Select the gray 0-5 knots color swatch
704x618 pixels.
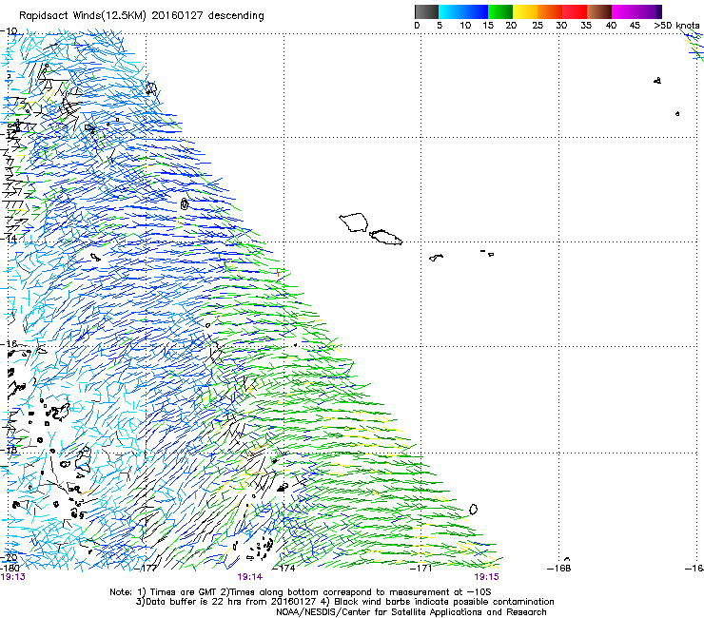(426, 11)
